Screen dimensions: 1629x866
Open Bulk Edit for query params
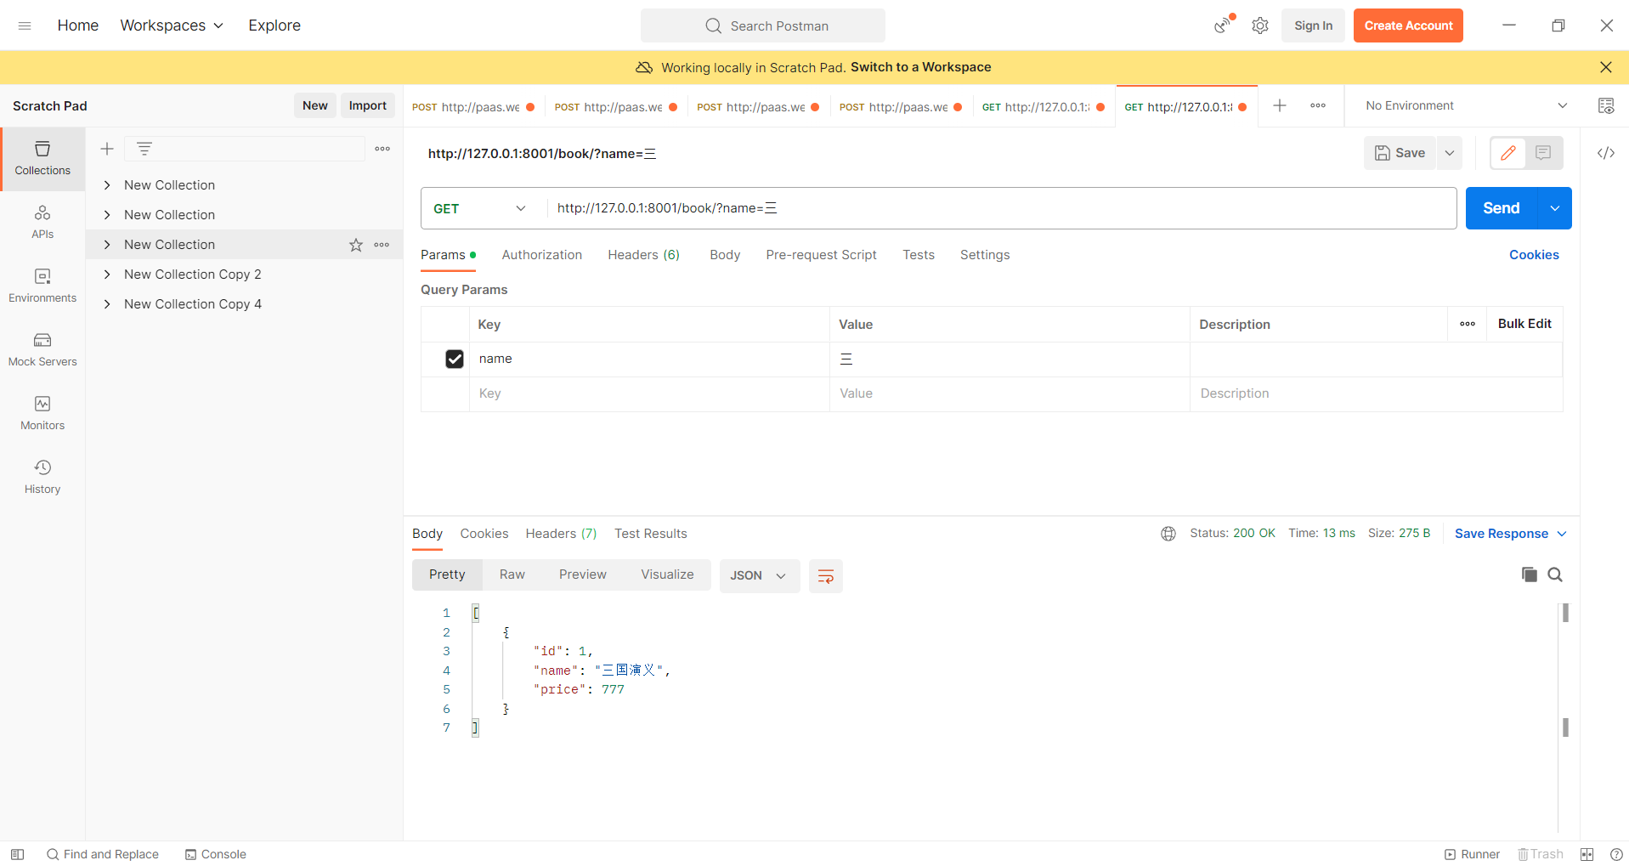pyautogui.click(x=1524, y=324)
